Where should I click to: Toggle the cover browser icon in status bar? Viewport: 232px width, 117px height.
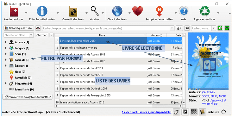coord(185,112)
